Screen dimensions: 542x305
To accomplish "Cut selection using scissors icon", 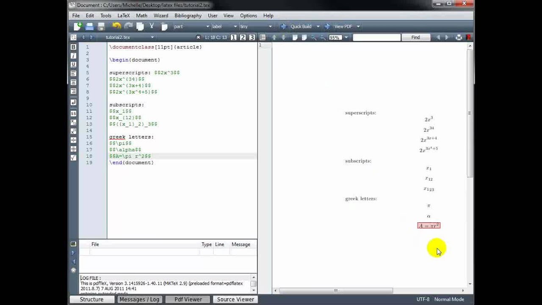I will 152,26.
